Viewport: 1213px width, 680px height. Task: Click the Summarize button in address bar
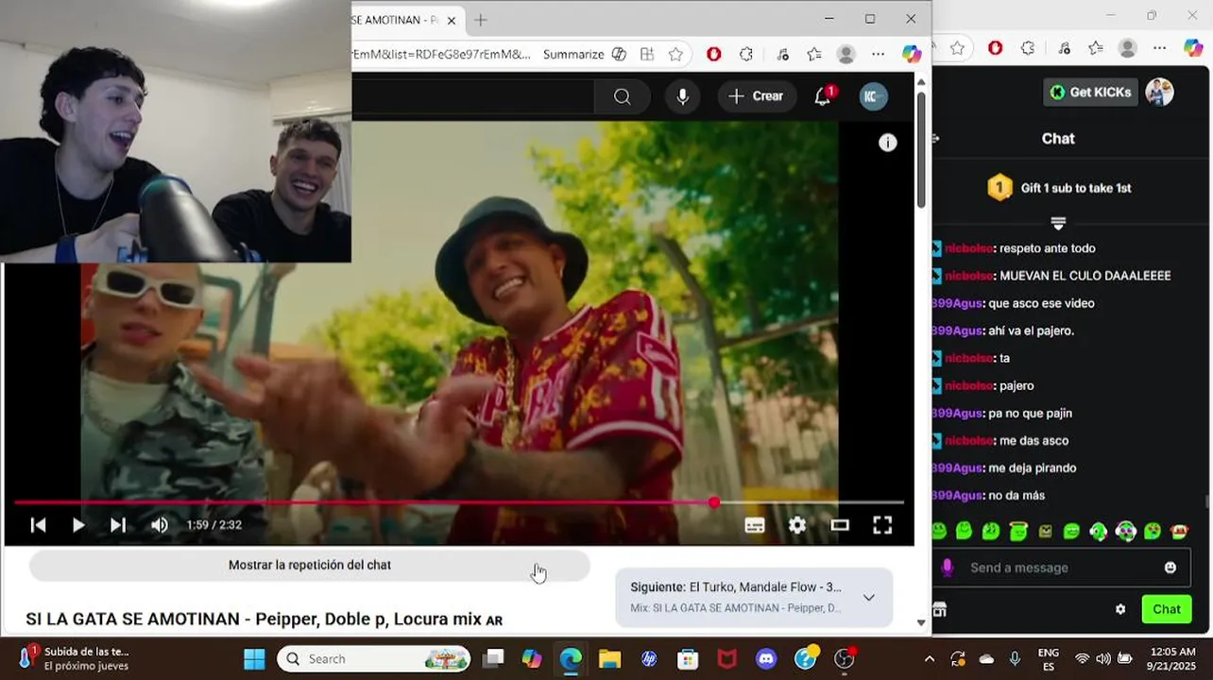(572, 55)
